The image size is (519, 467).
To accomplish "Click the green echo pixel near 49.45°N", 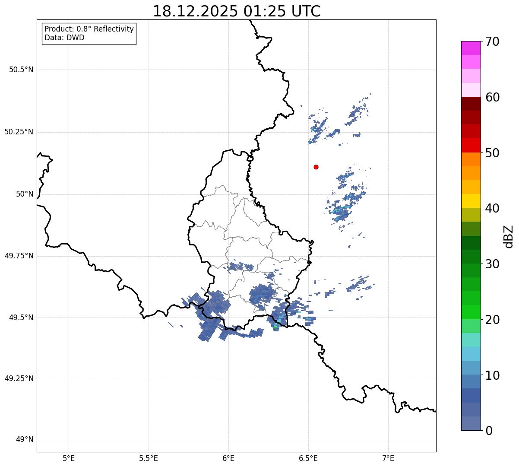I will coord(275,327).
